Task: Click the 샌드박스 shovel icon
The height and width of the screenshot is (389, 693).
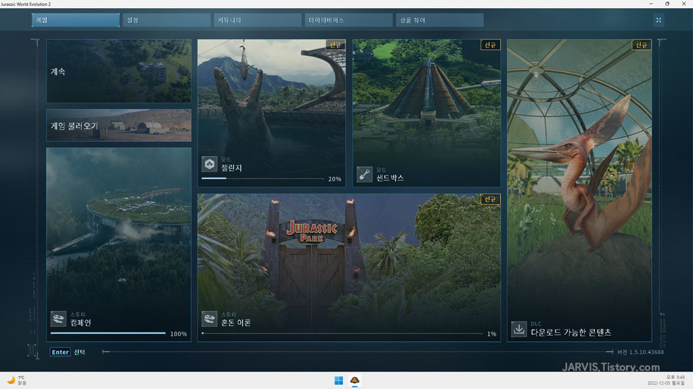Action: [x=365, y=174]
